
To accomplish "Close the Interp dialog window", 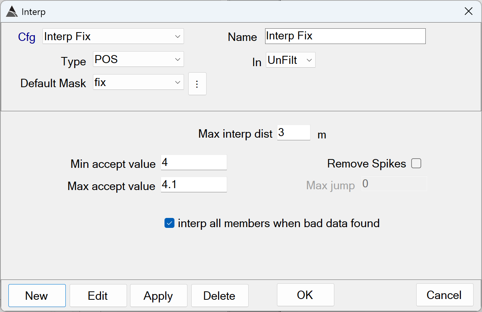I will click(x=468, y=11).
